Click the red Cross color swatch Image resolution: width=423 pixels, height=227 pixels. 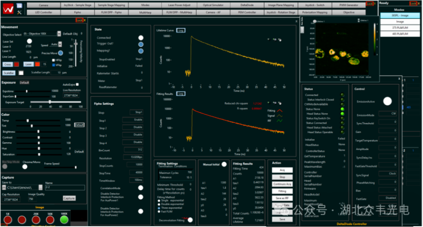pos(17,64)
